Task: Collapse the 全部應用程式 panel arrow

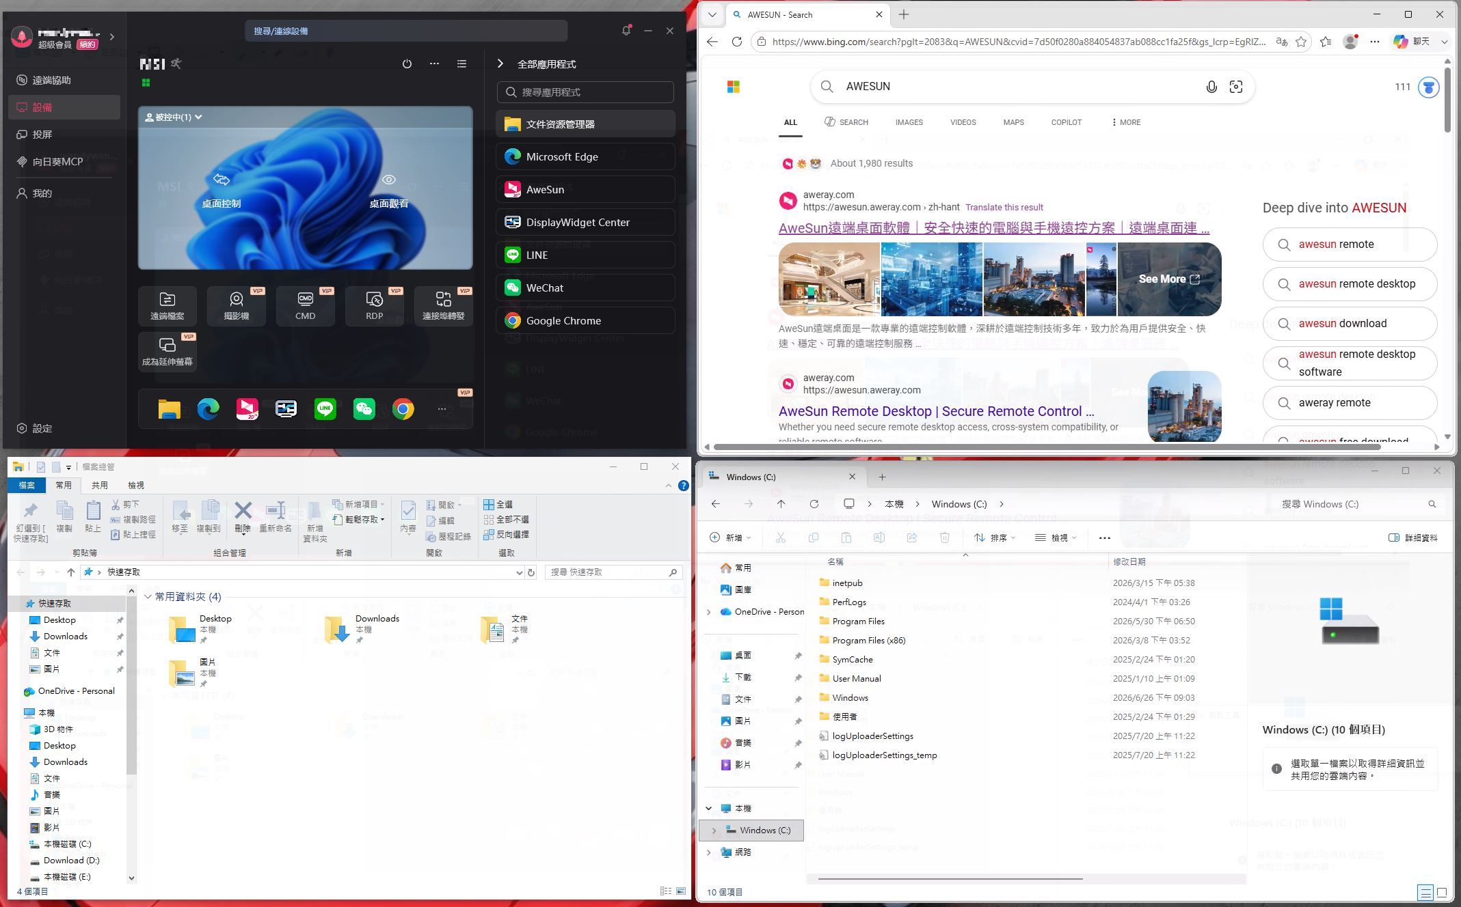Action: 500,64
